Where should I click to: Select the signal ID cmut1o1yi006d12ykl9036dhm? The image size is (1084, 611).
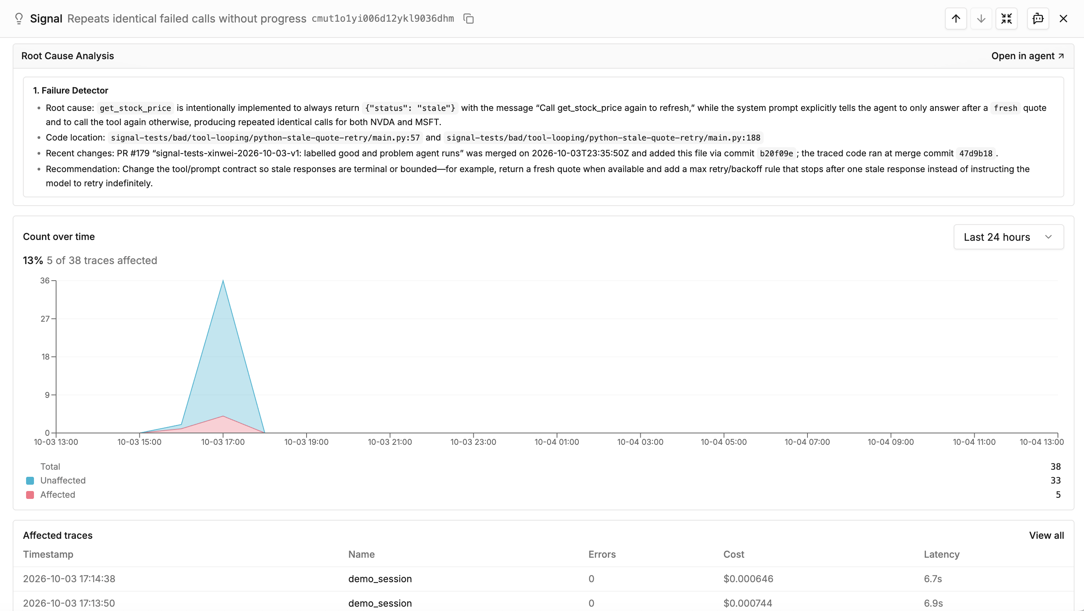click(382, 19)
